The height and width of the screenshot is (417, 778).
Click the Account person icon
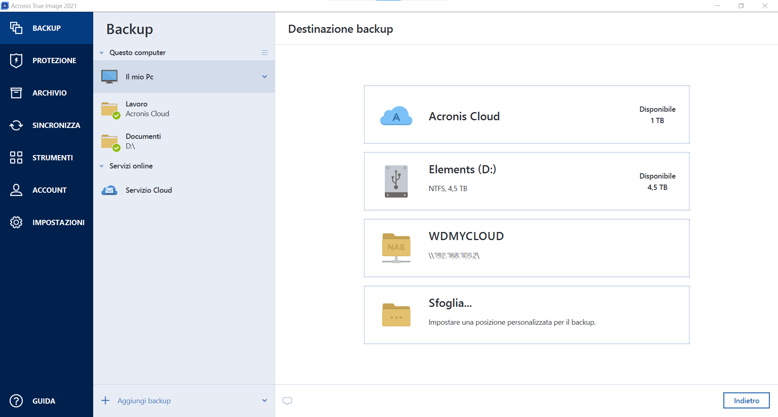point(16,190)
